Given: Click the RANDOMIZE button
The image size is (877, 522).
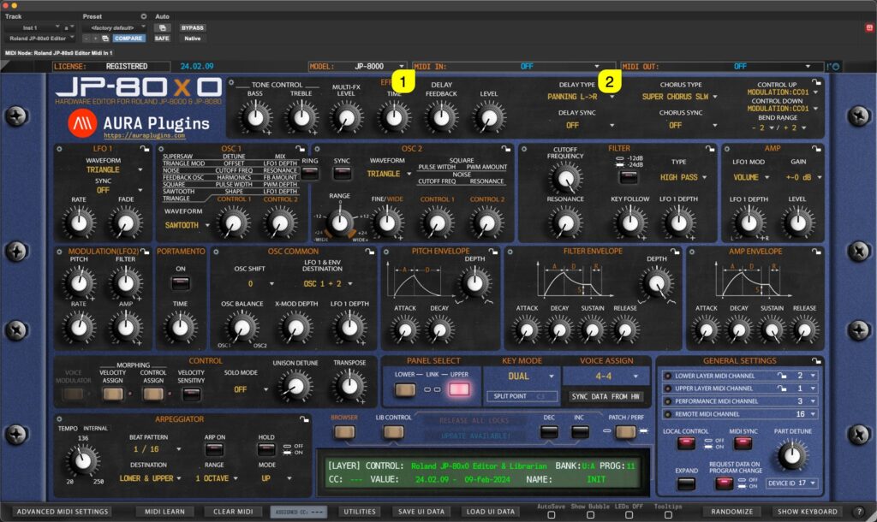Looking at the screenshot, I should [x=731, y=512].
